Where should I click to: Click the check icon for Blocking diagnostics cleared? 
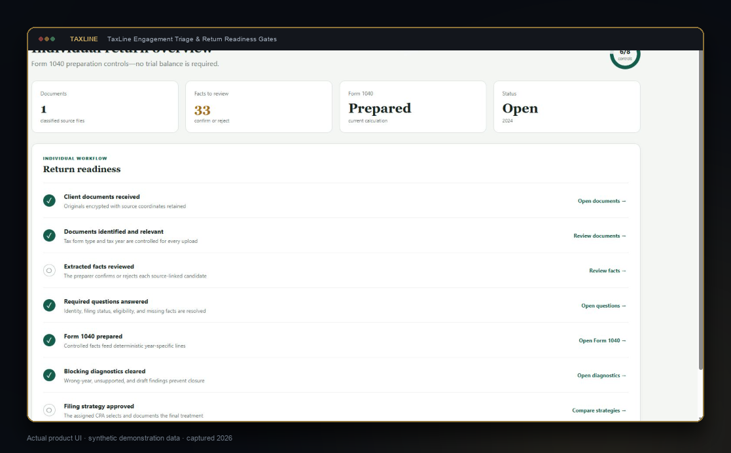tap(49, 375)
